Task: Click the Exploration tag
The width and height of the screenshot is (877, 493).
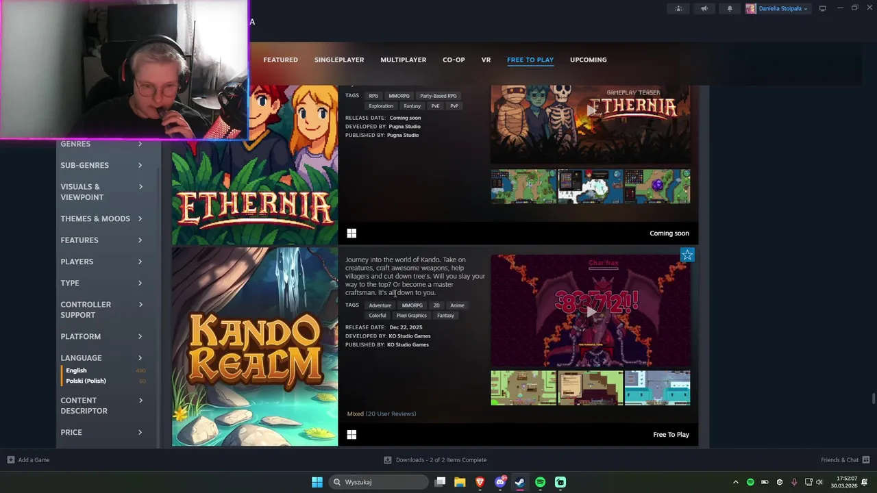Action: (x=381, y=106)
